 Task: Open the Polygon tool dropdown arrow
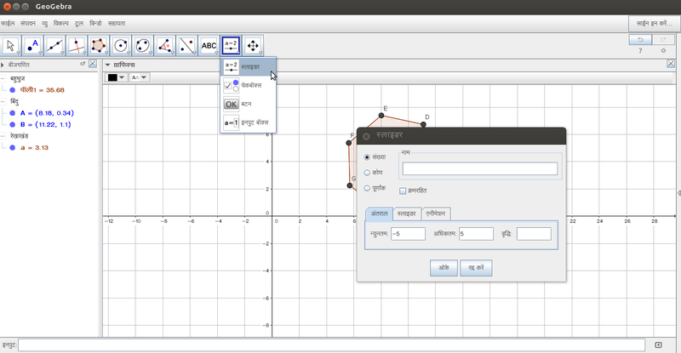[106, 53]
